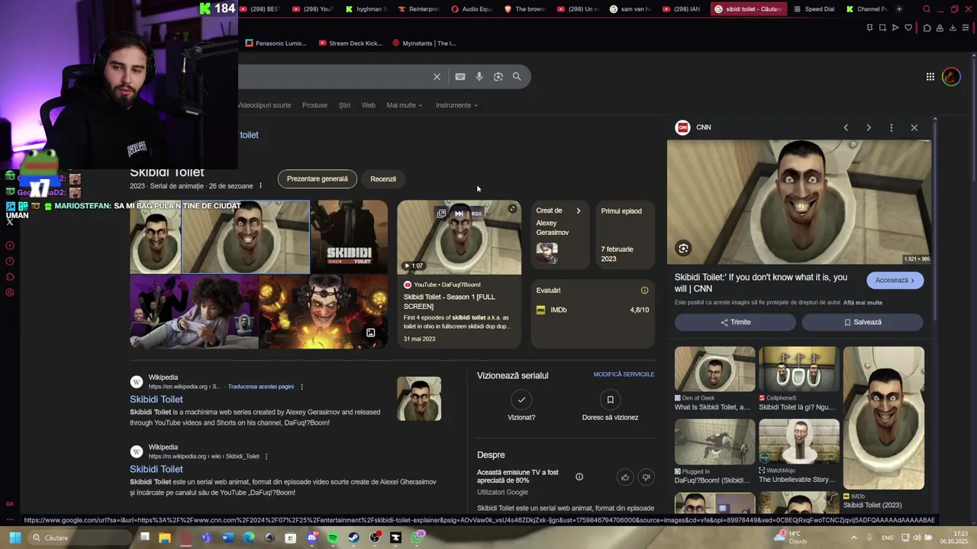
Task: Open MODIFICĂ SERVICIILE link
Action: (624, 374)
